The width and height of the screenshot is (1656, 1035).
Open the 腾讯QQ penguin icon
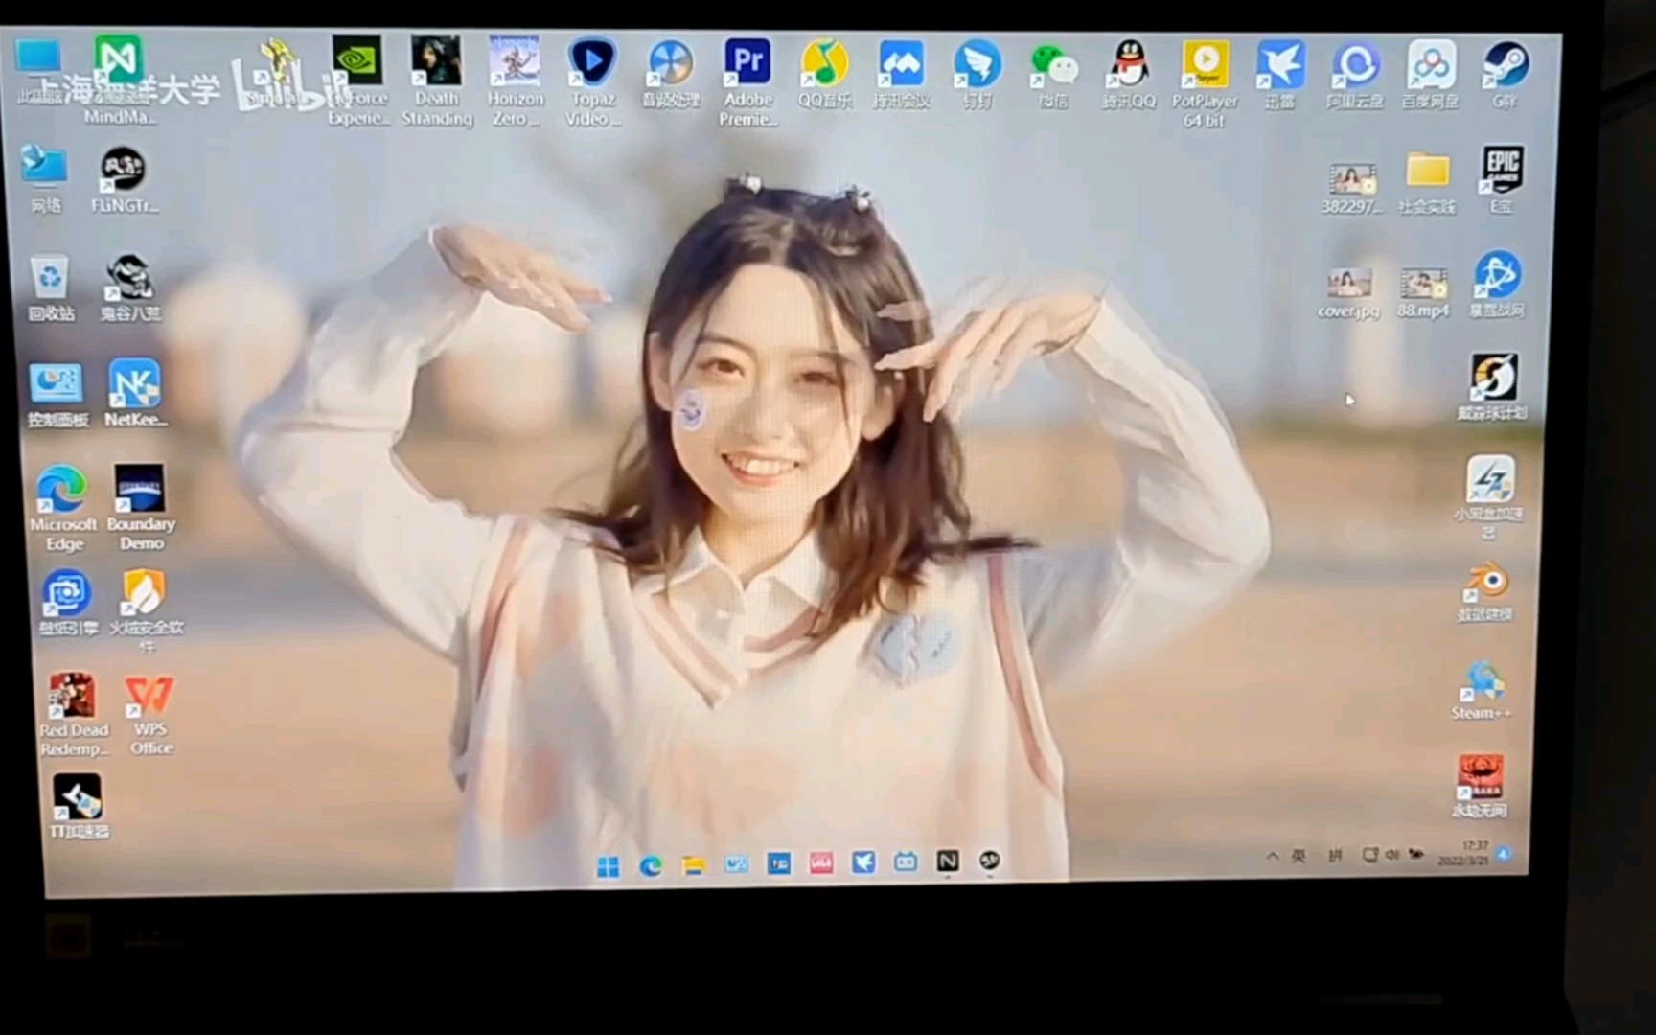coord(1129,75)
